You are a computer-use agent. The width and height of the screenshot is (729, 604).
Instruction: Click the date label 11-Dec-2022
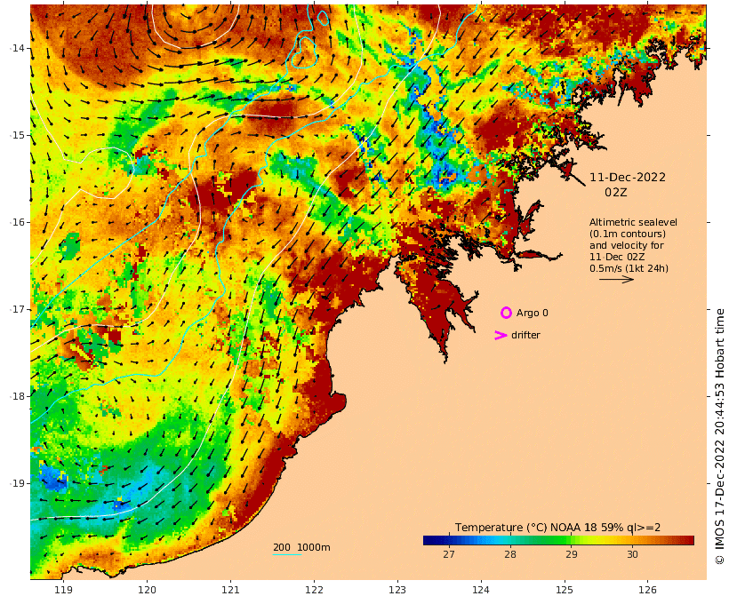pyautogui.click(x=628, y=178)
